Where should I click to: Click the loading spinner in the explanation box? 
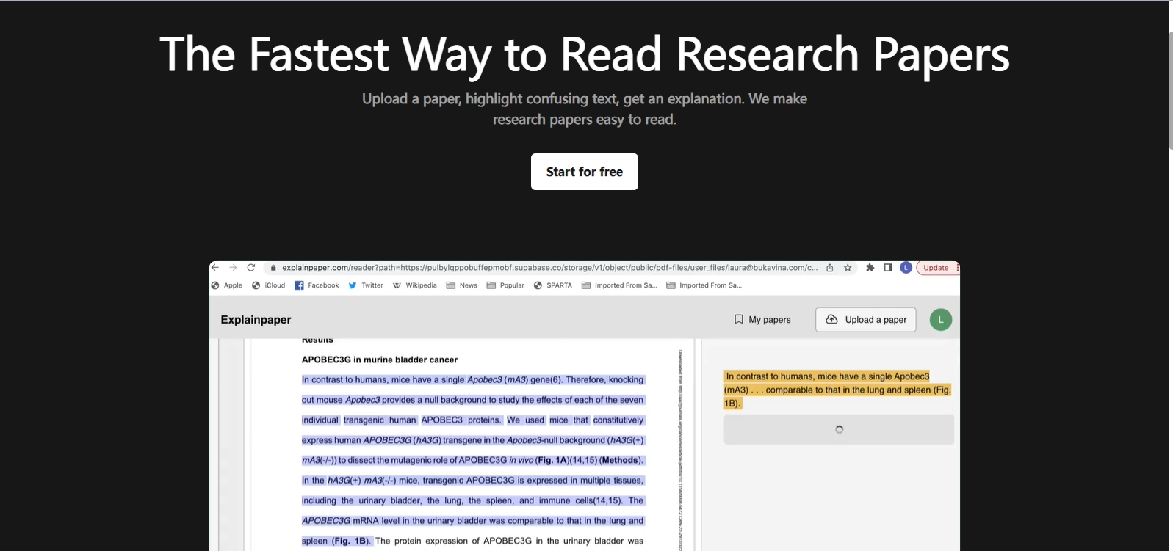839,429
